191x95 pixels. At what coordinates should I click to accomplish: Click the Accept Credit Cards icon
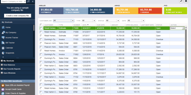click(x=3, y=89)
